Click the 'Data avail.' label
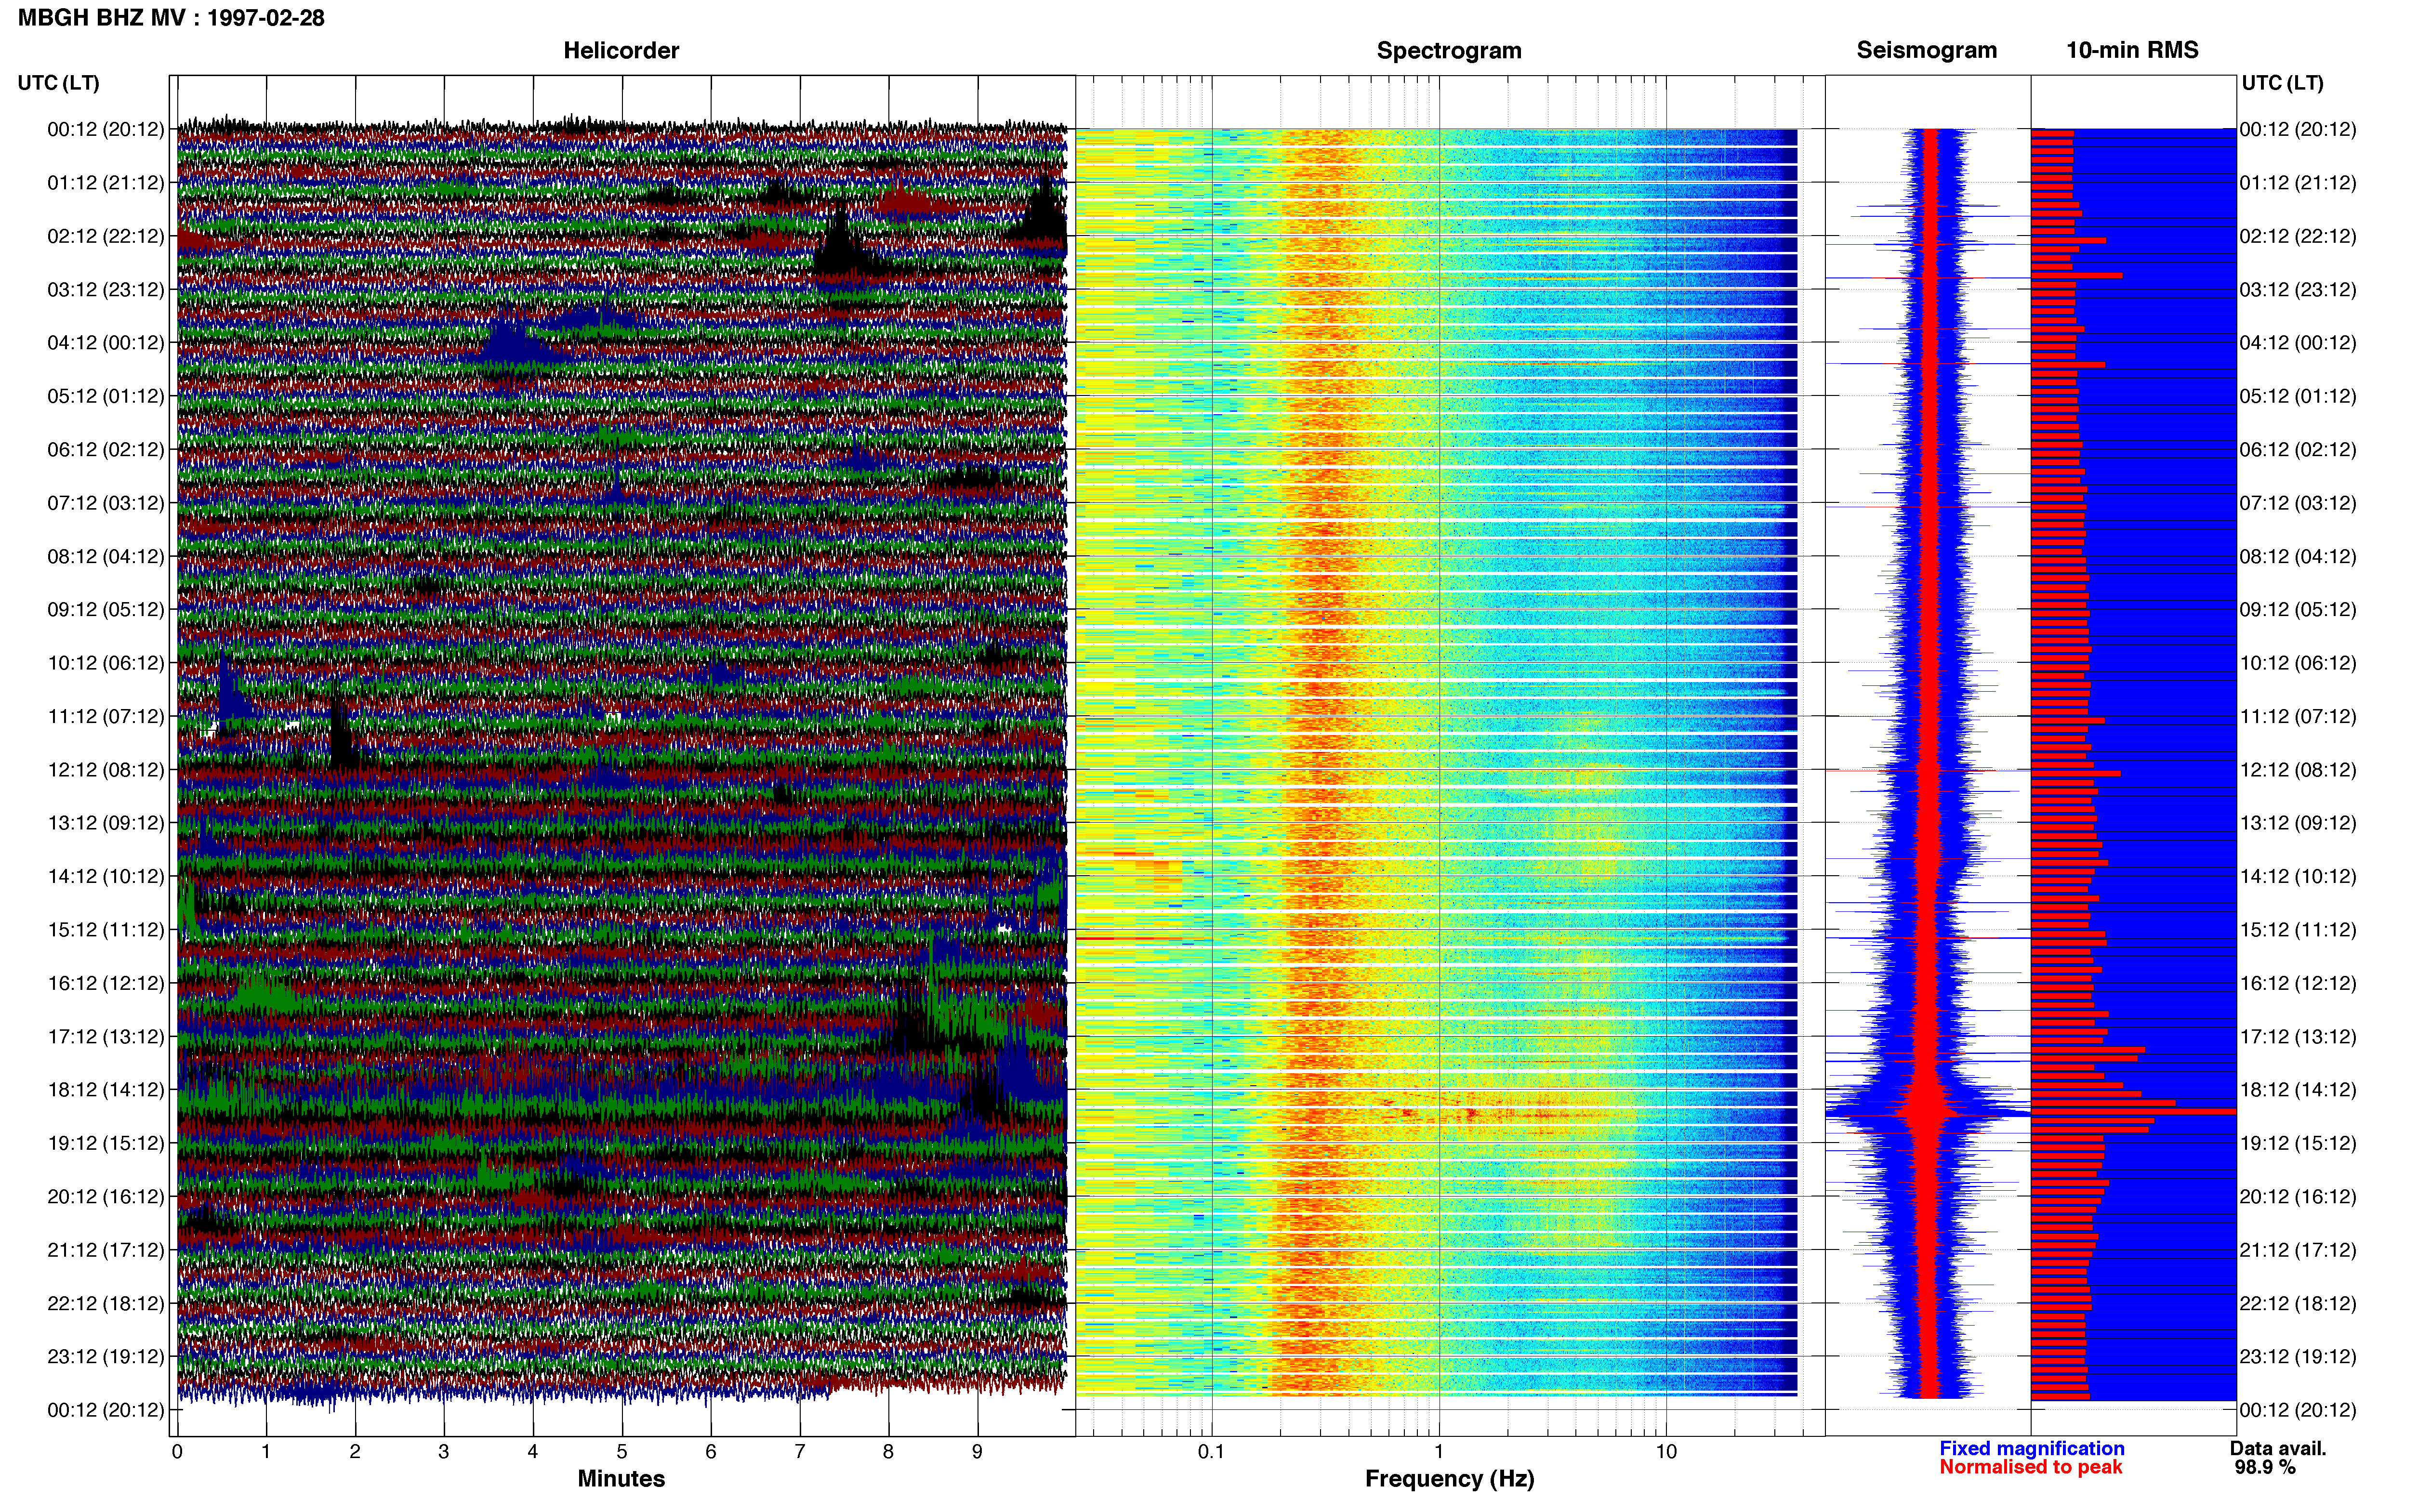 point(2278,1449)
